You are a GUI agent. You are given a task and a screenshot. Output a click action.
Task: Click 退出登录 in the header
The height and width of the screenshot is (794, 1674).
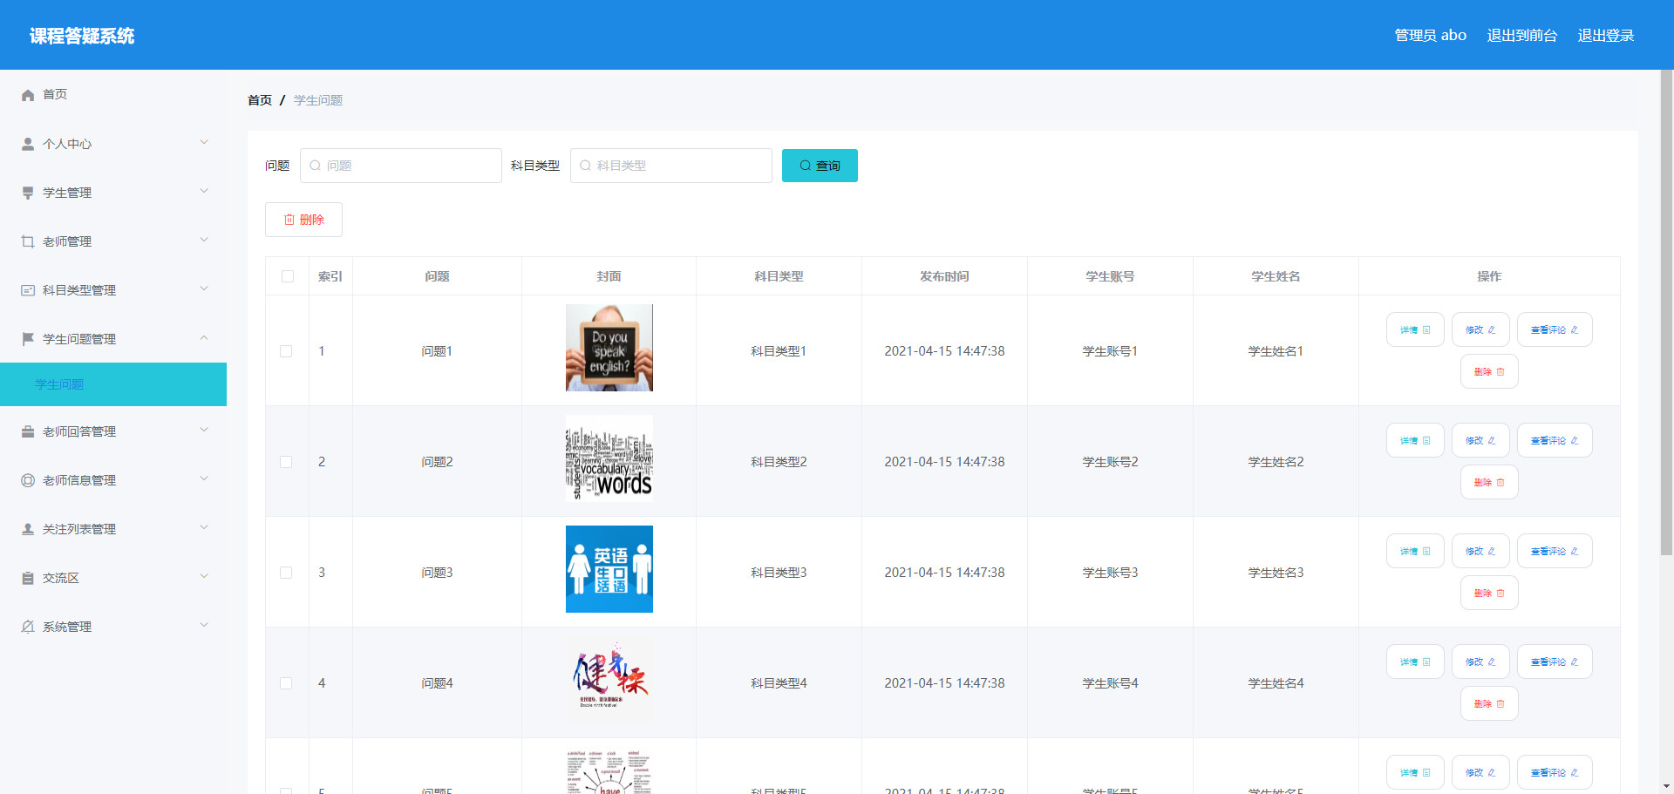point(1606,35)
